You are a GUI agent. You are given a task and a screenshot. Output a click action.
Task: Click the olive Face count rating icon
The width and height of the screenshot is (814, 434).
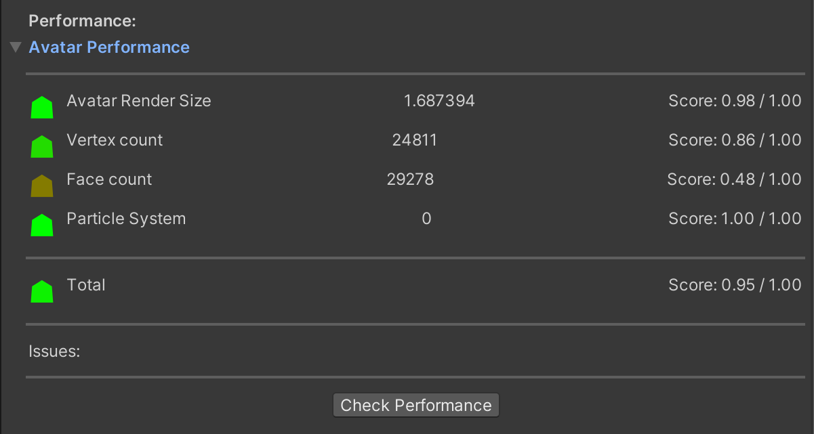42,186
